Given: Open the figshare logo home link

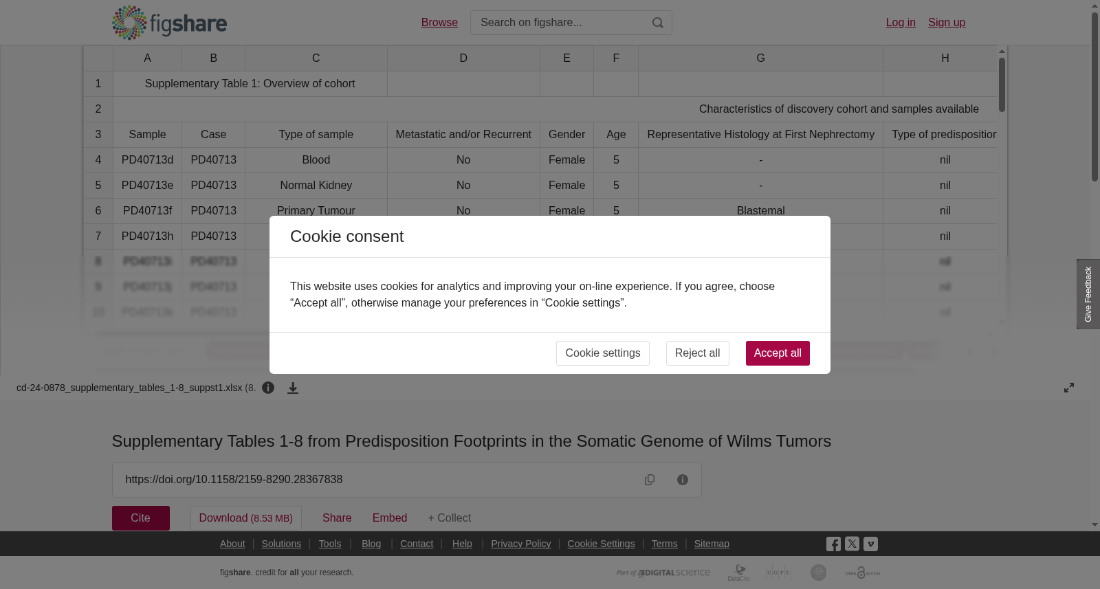Looking at the screenshot, I should [x=169, y=23].
